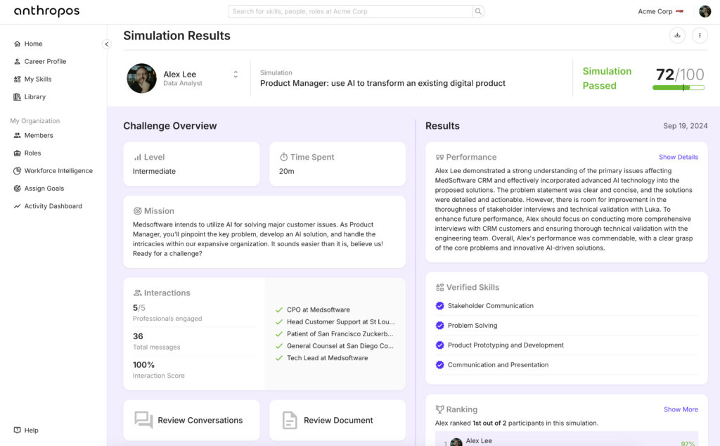Open Workforce Intelligence via its pie icon
720x446 pixels.
(x=15, y=170)
